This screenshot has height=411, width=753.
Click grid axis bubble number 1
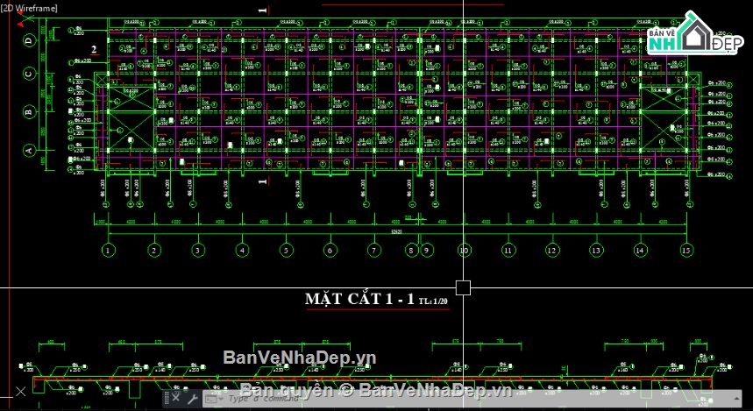[x=108, y=251]
